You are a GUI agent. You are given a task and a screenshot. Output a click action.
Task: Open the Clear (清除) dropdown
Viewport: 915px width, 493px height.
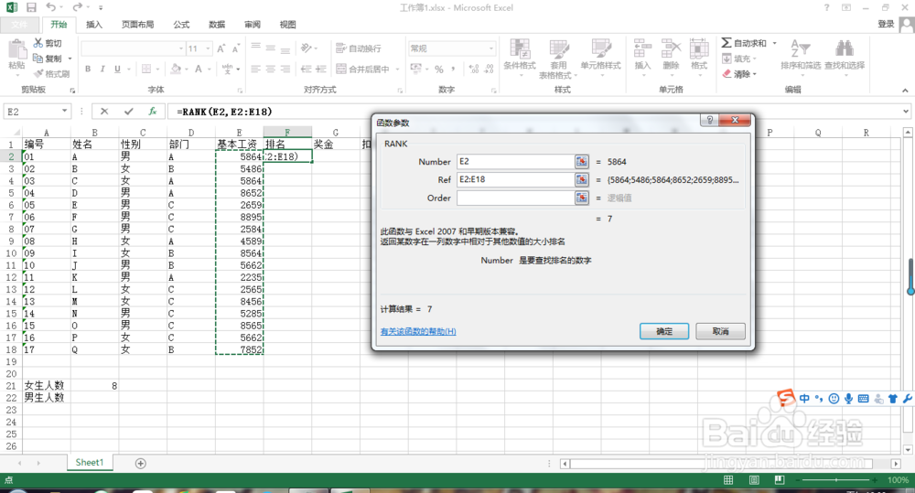pos(738,74)
